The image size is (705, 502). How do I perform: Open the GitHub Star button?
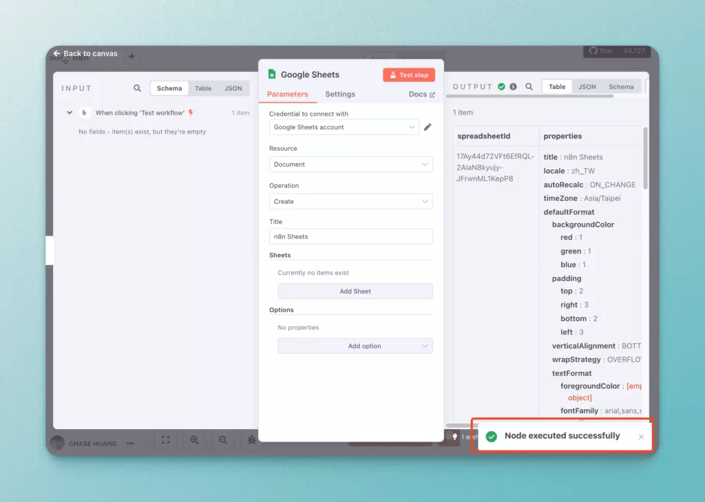[600, 51]
